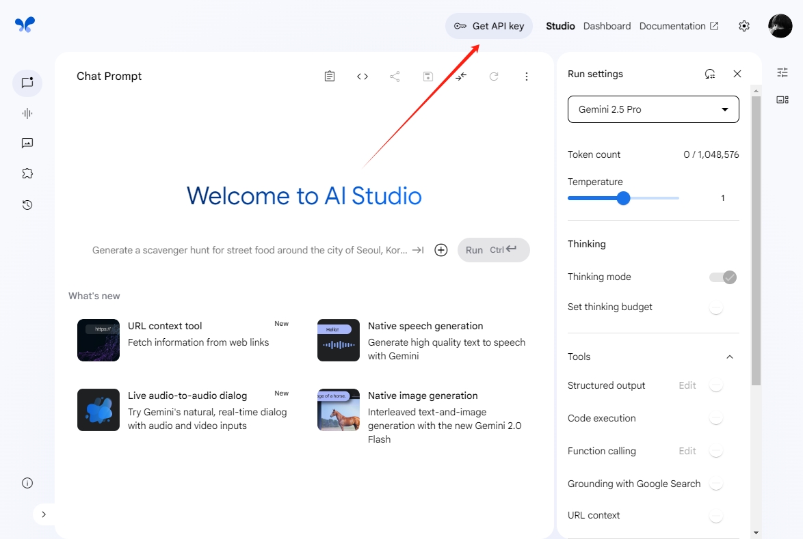Toggle the Compare mode arrows icon
Viewport: 803px width, 539px height.
click(461, 77)
